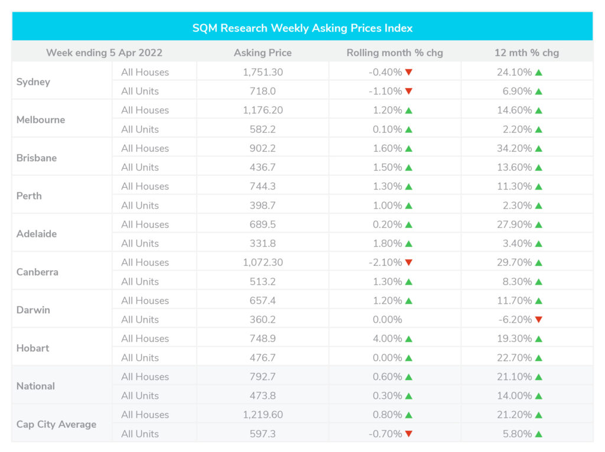Click 'All Houses' in the Sydney row

[x=145, y=72]
